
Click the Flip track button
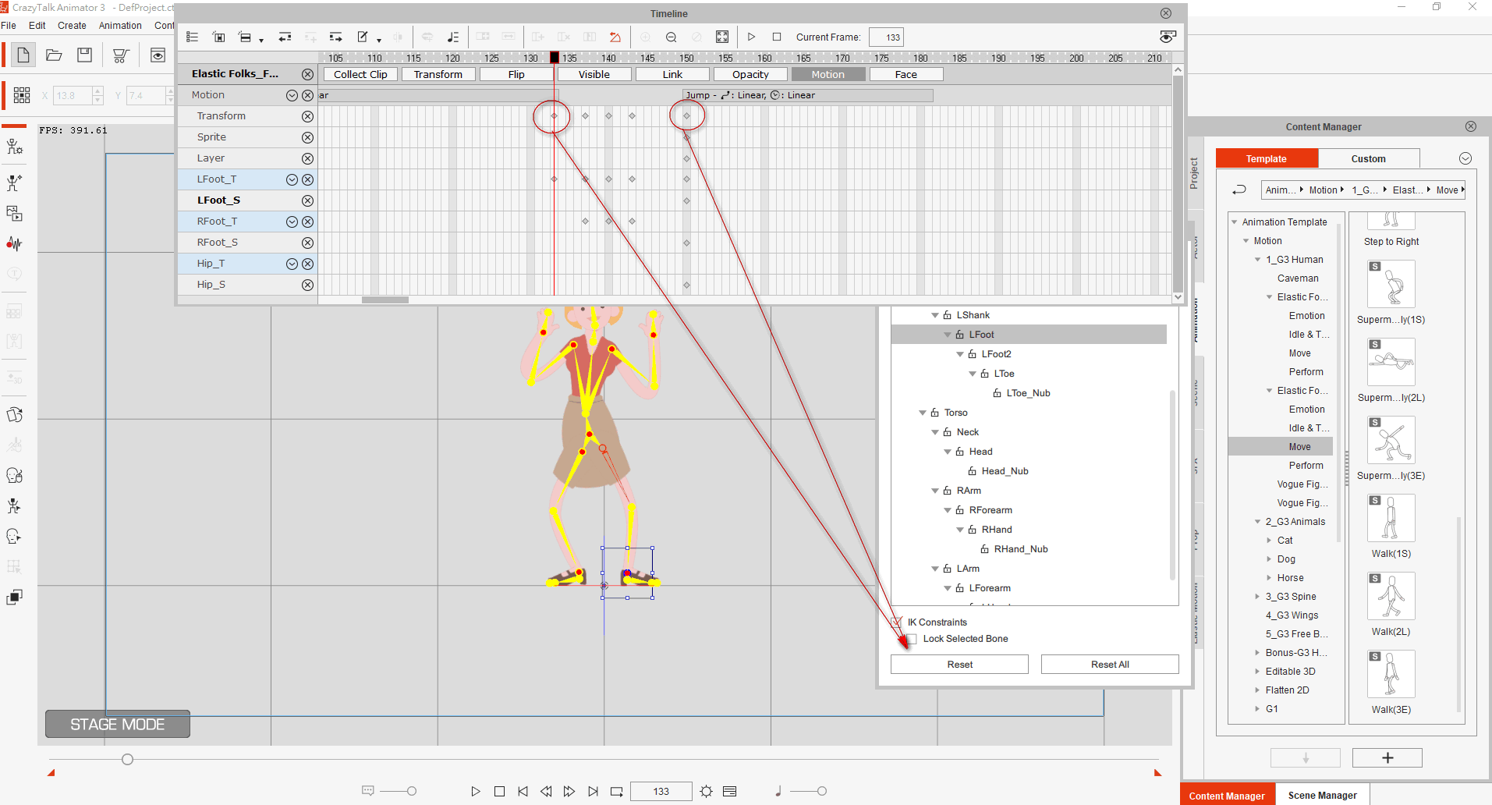pyautogui.click(x=516, y=74)
